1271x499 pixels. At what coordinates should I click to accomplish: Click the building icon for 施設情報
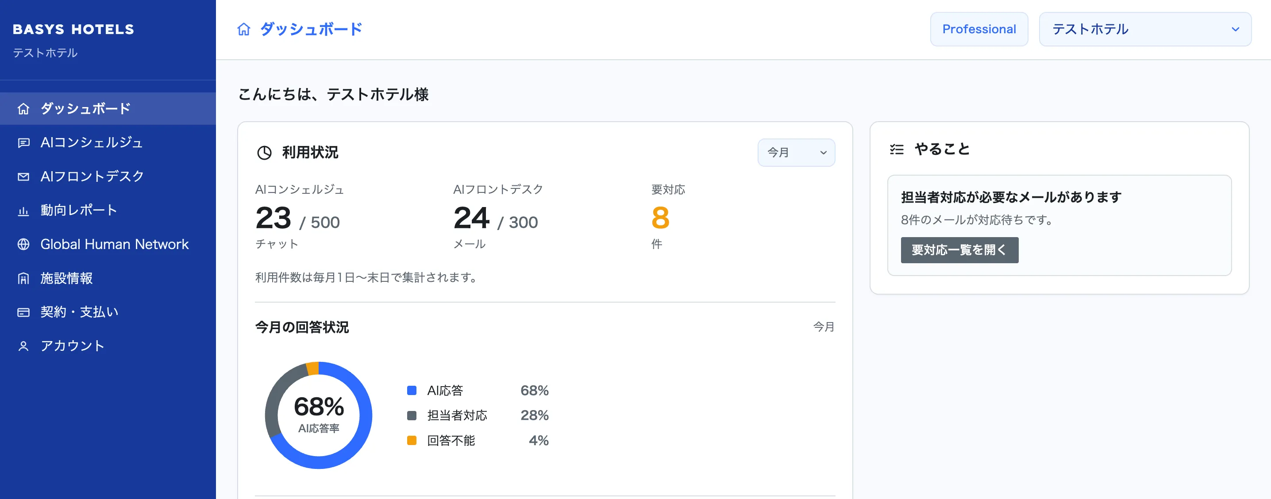(23, 279)
